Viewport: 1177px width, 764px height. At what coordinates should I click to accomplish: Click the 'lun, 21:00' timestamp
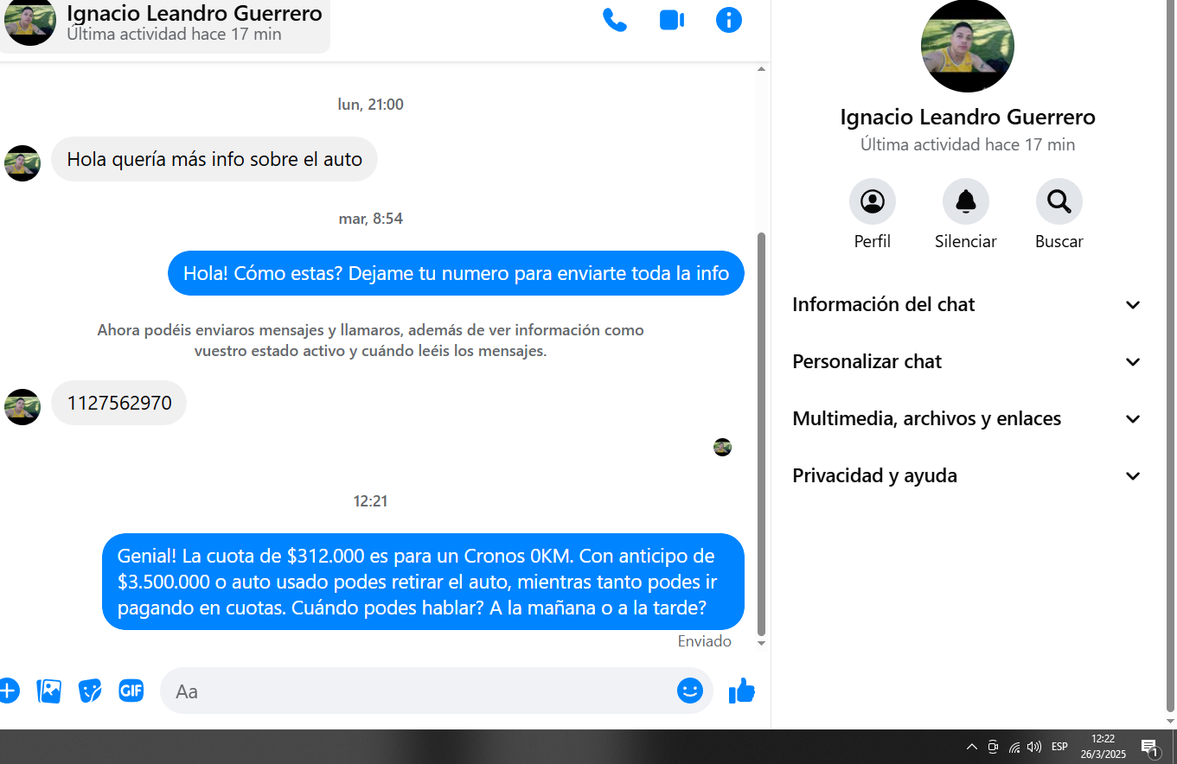370,105
